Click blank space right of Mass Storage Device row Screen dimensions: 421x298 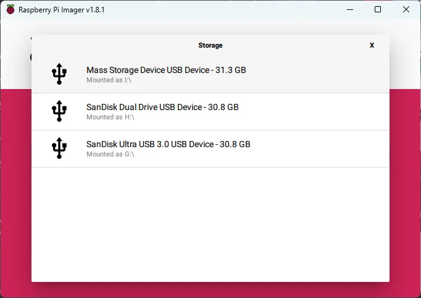pyautogui.click(x=321, y=74)
